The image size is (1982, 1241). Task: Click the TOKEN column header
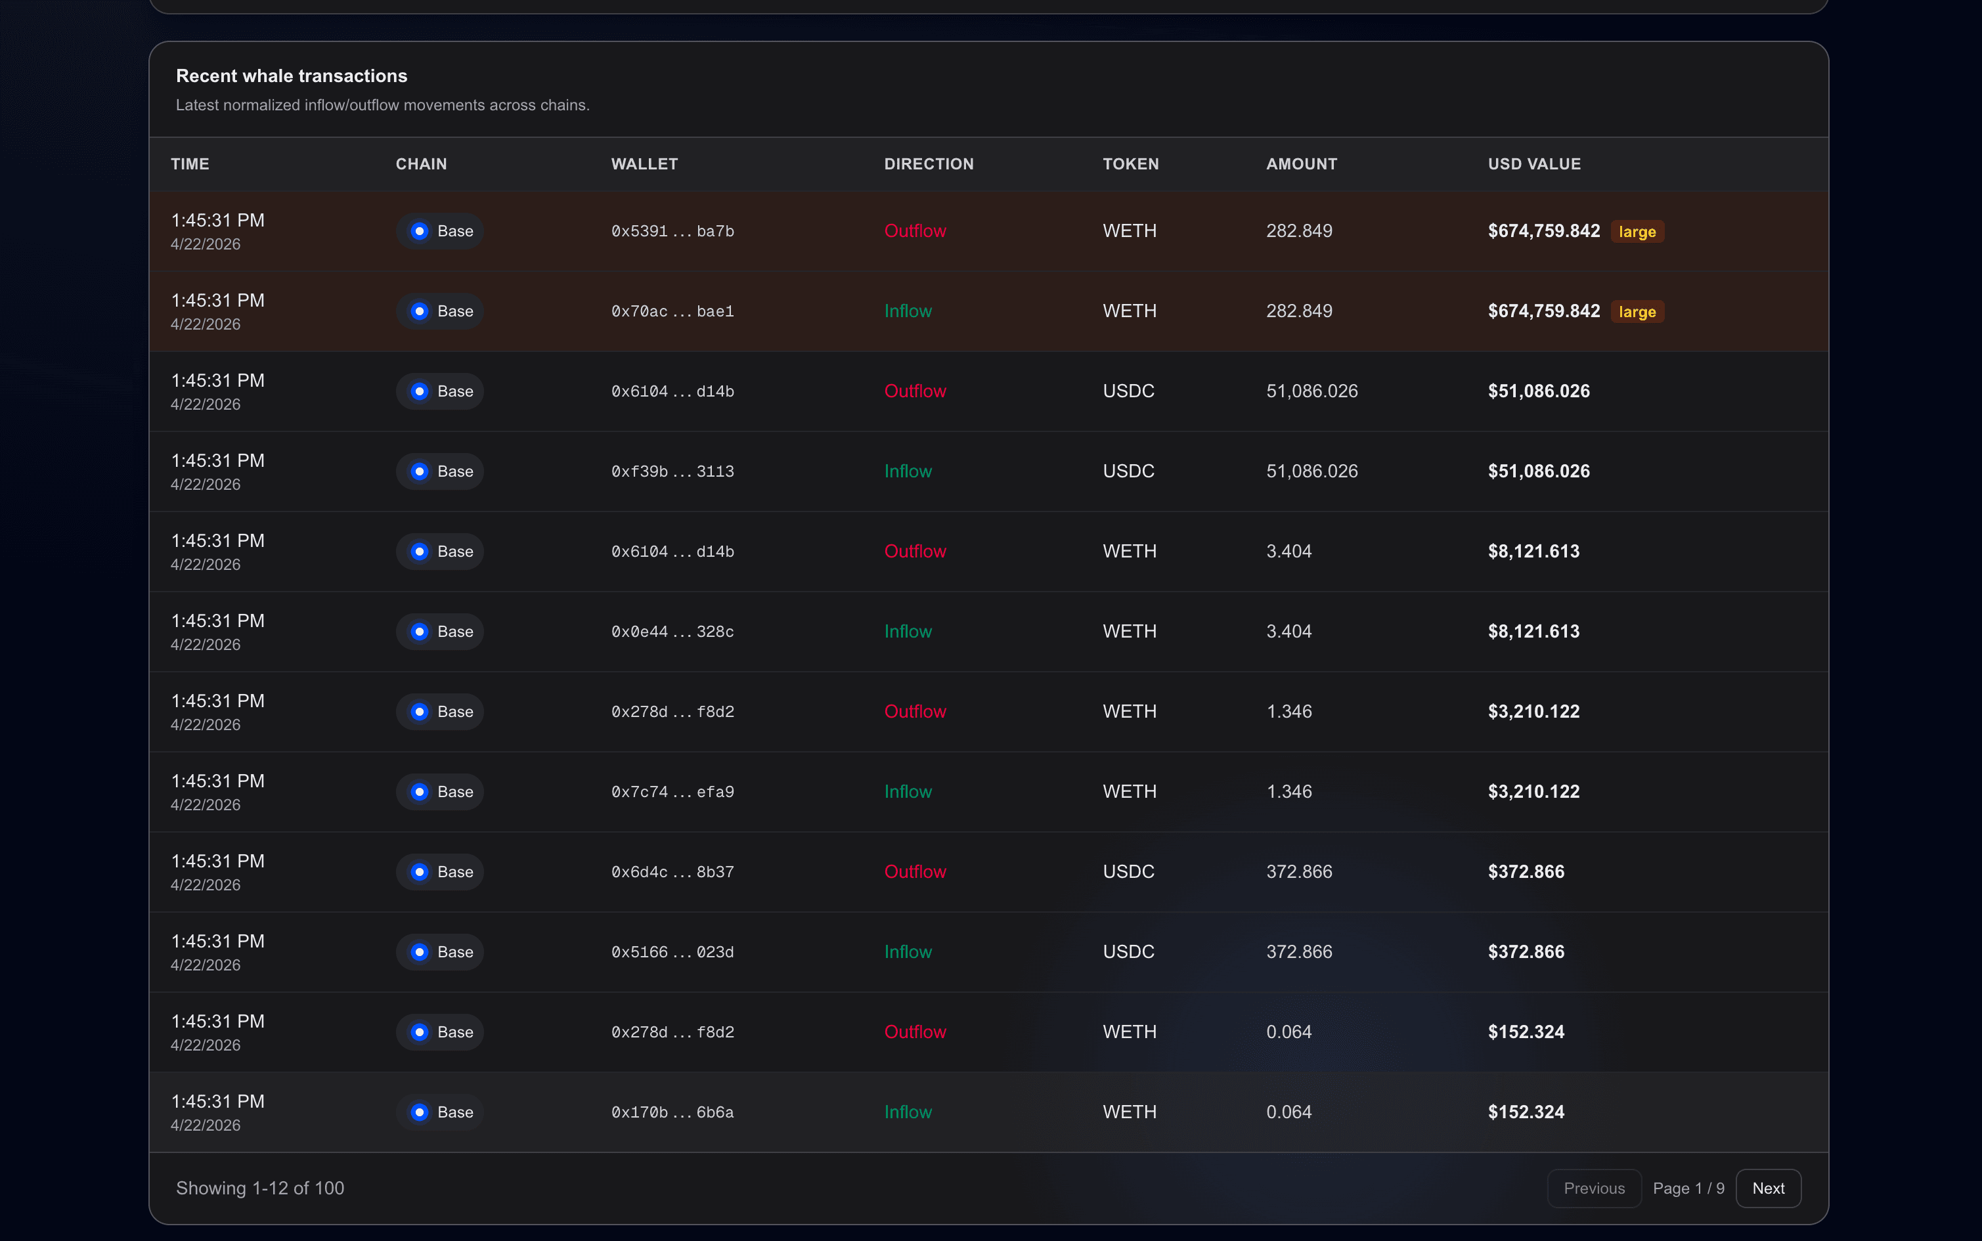click(1130, 163)
